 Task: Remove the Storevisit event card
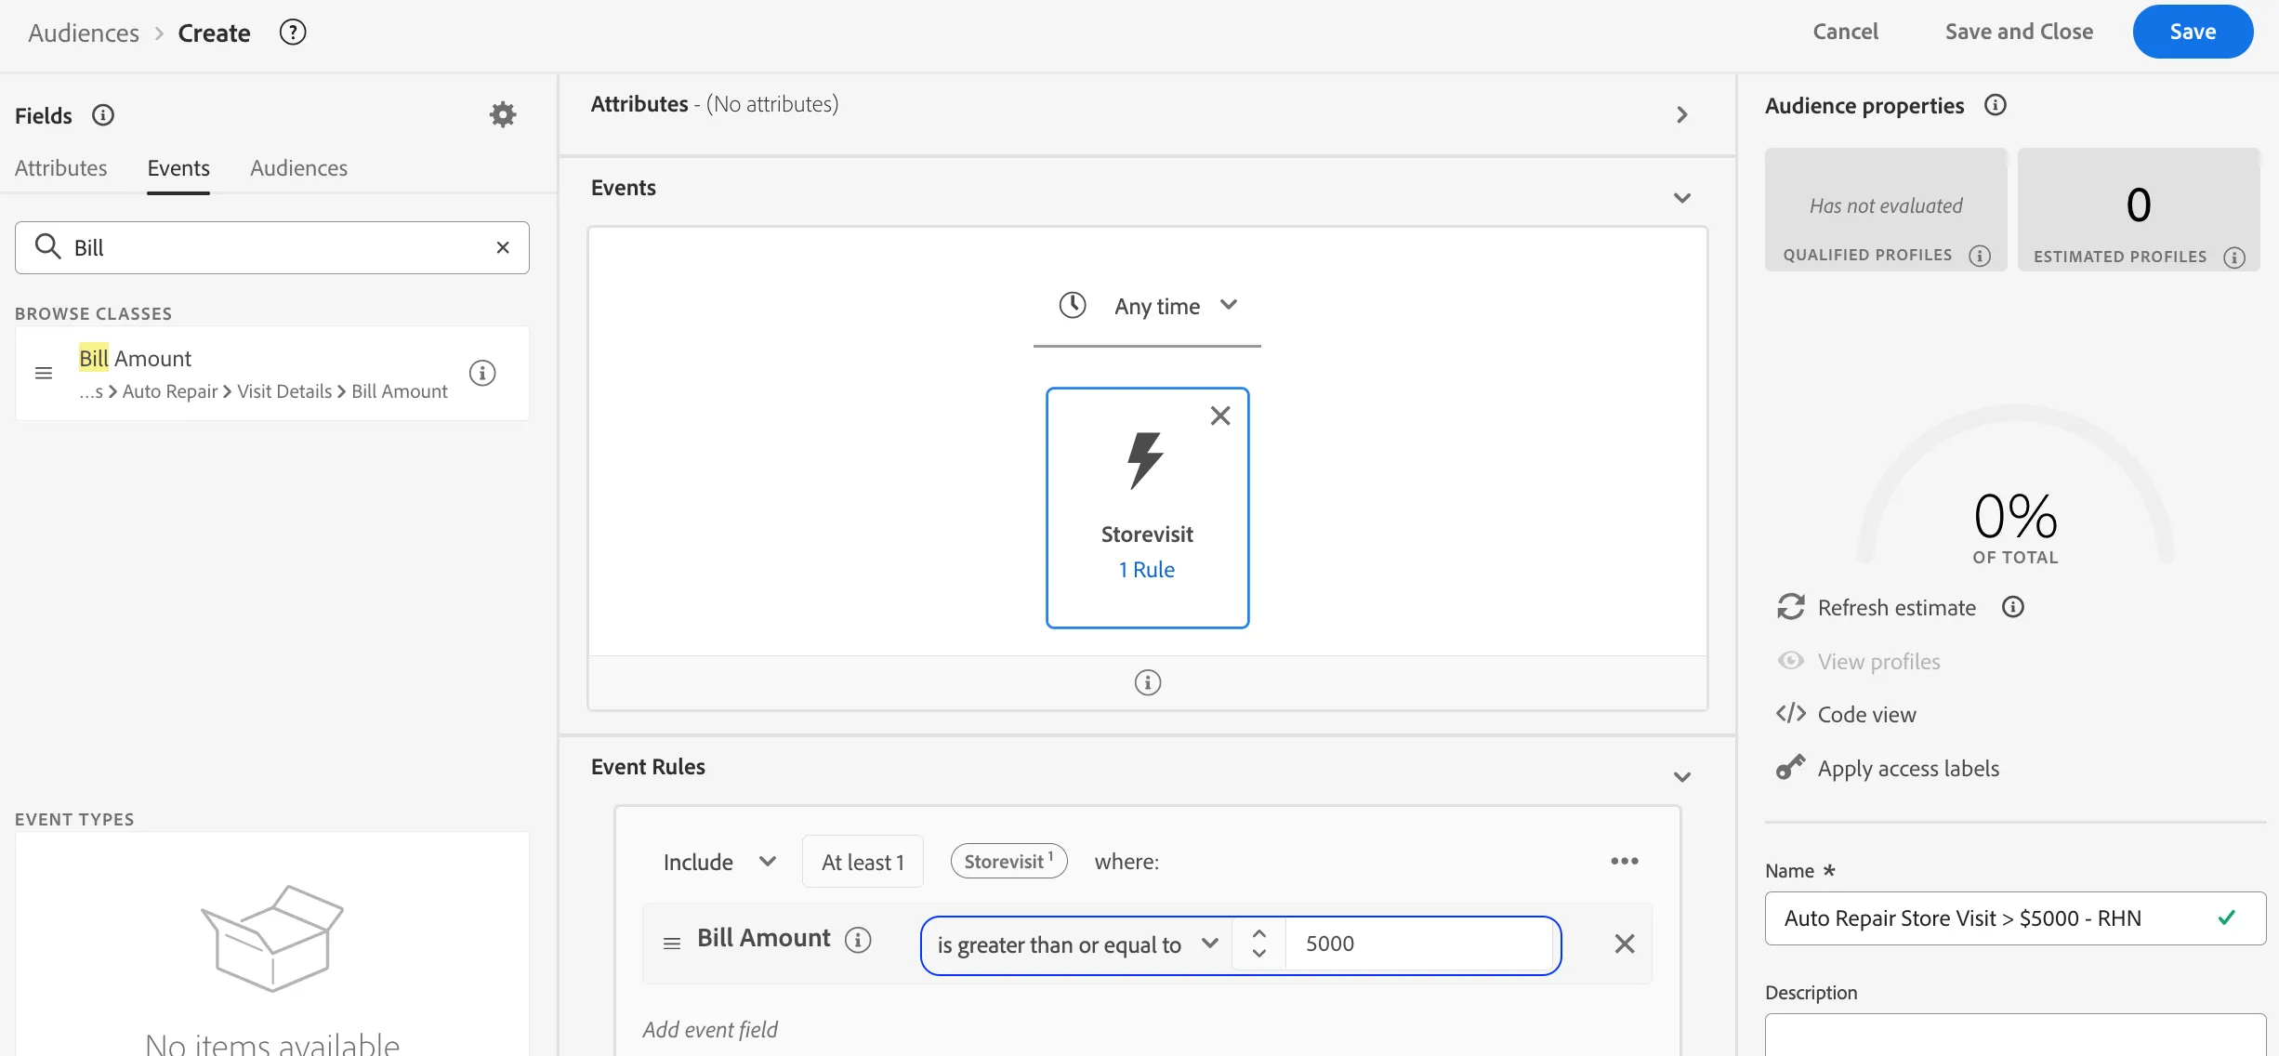click(x=1220, y=416)
